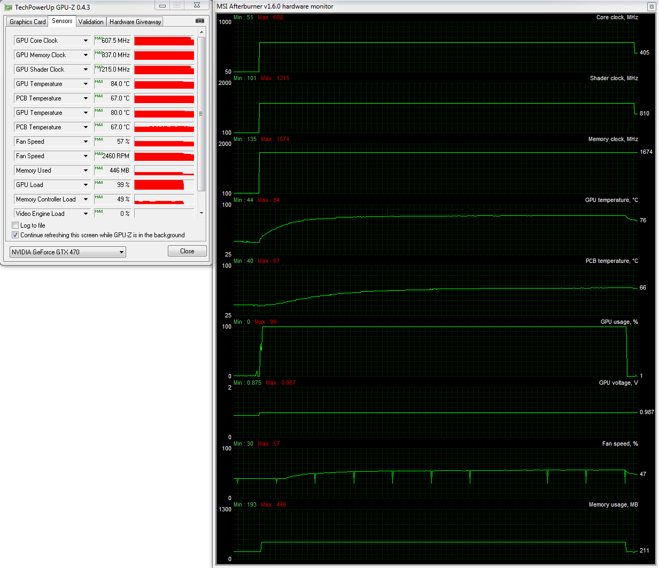Viewport: 659px width, 568px height.
Task: Click Afterburner's GPU voltage, V graph title
Action: pos(618,383)
